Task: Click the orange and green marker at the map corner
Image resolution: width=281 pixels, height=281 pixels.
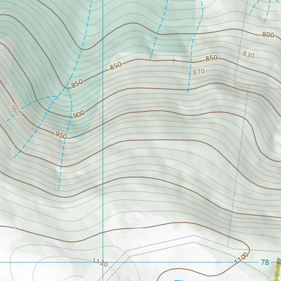Action: [x=277, y=269]
